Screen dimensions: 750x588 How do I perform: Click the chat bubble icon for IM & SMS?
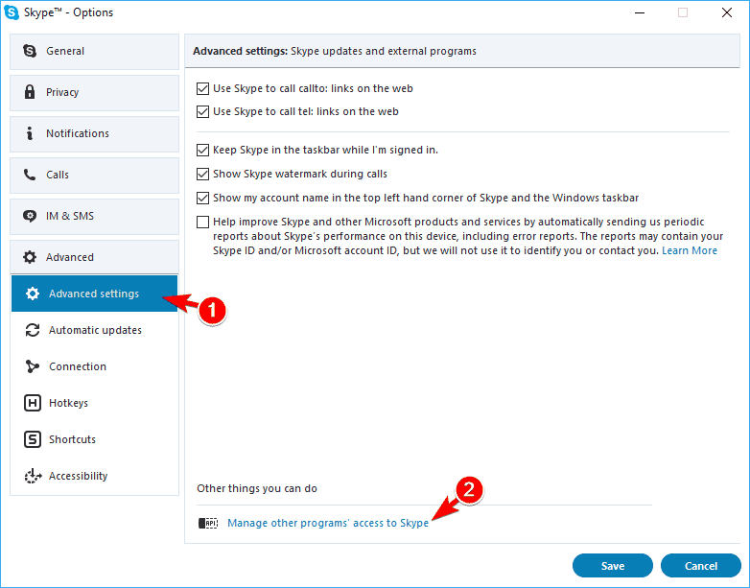(30, 216)
